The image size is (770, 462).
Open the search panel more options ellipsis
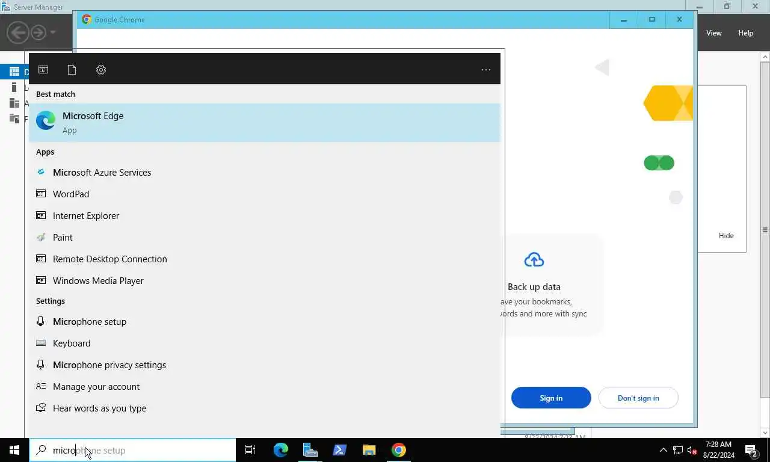(x=486, y=70)
